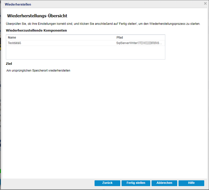Click the SqlServerWriter path cell
209x190 pixels.
point(139,43)
